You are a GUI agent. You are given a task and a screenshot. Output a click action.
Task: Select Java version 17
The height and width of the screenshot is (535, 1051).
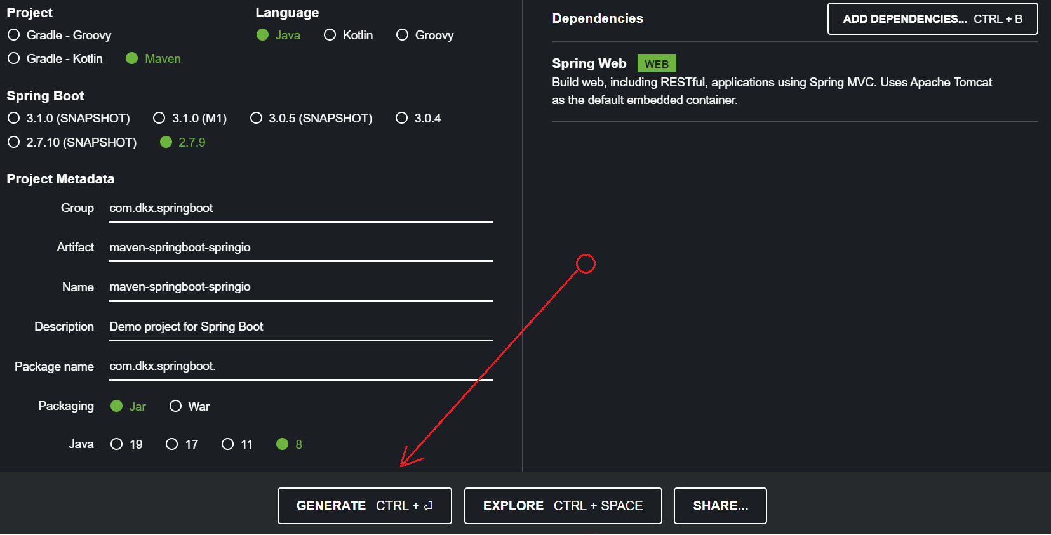182,444
